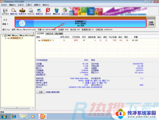Select the 本地磁盘(C:) partition bar block

(x=80, y=24)
